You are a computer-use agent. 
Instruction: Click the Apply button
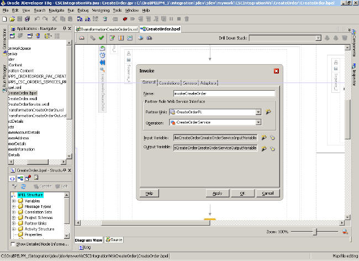click(217, 193)
